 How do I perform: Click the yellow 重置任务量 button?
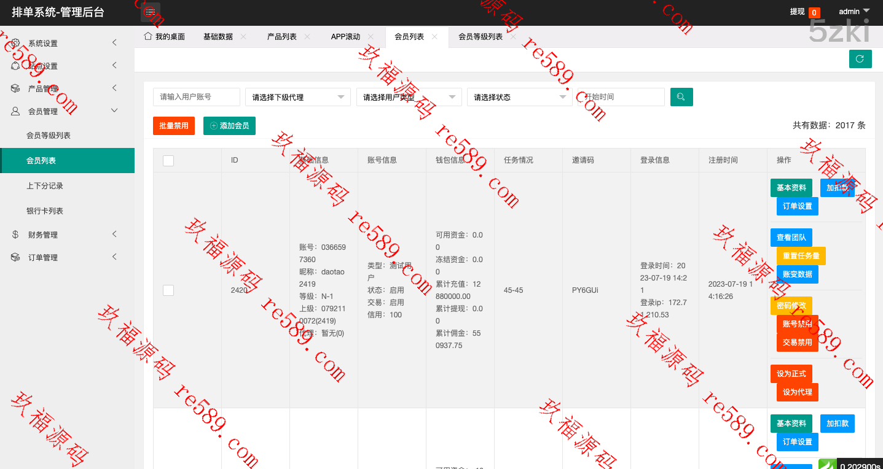(x=801, y=256)
